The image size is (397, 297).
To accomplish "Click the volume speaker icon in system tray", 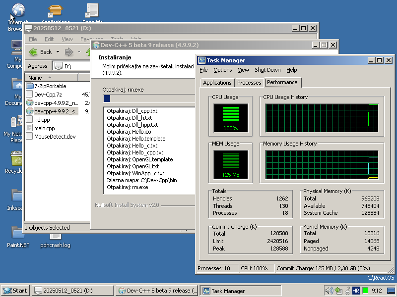I will coord(329,291).
